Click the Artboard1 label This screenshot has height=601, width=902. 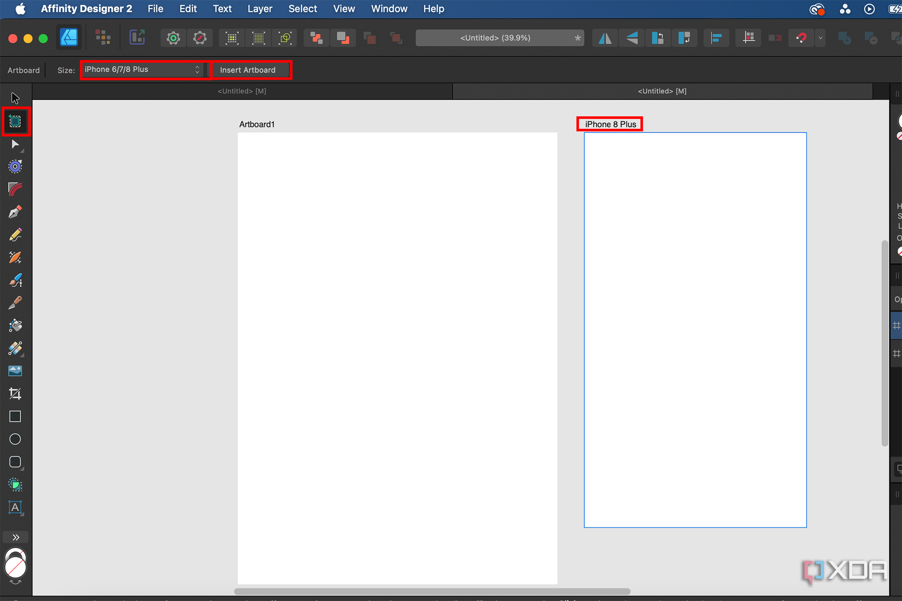pos(256,124)
